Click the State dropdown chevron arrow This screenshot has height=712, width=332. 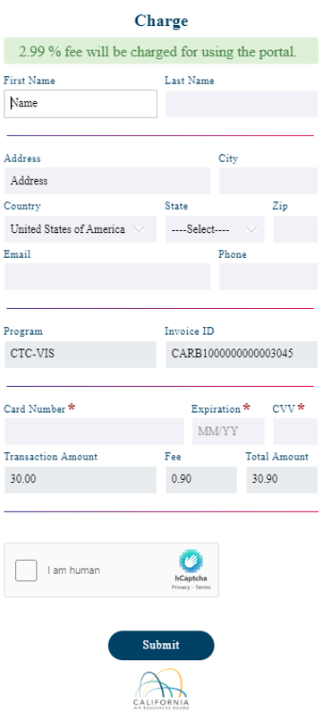251,229
